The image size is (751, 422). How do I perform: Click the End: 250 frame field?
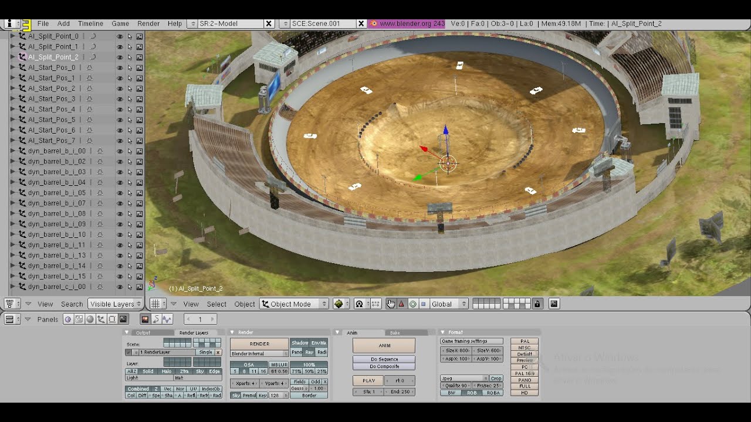(x=400, y=392)
